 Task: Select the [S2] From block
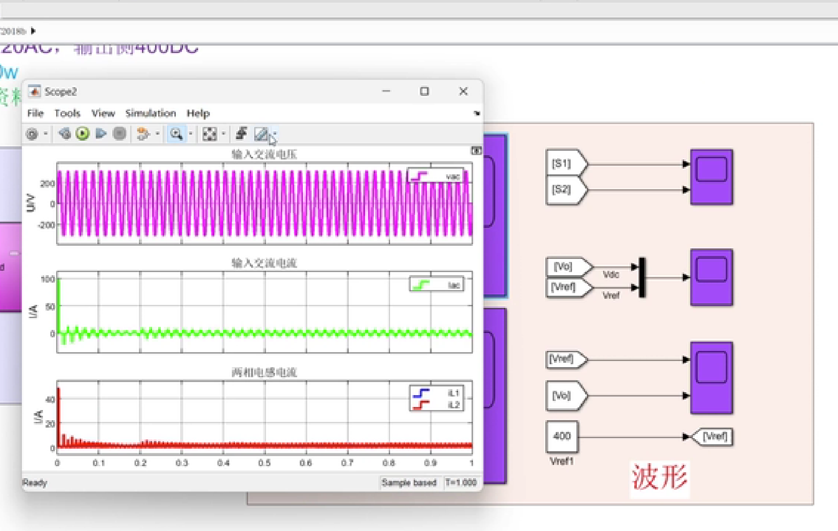click(566, 190)
